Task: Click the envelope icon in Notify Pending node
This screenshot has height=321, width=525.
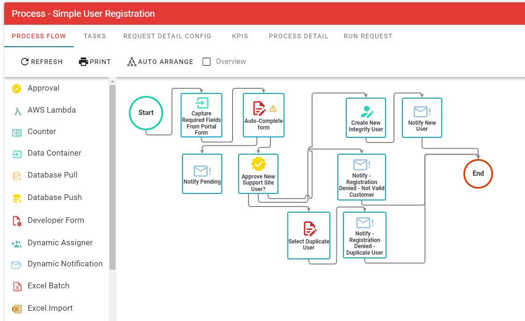Action: (202, 171)
